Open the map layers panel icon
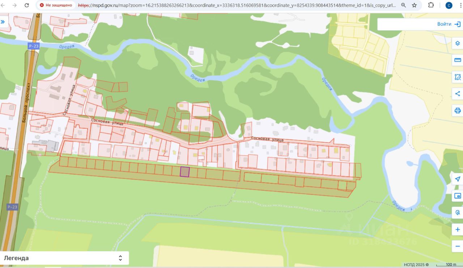The width and height of the screenshot is (463, 268). (458, 43)
